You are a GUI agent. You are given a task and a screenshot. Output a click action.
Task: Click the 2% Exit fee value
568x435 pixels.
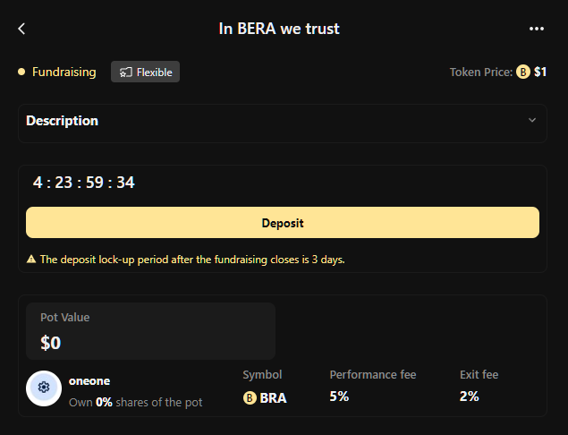coord(469,397)
